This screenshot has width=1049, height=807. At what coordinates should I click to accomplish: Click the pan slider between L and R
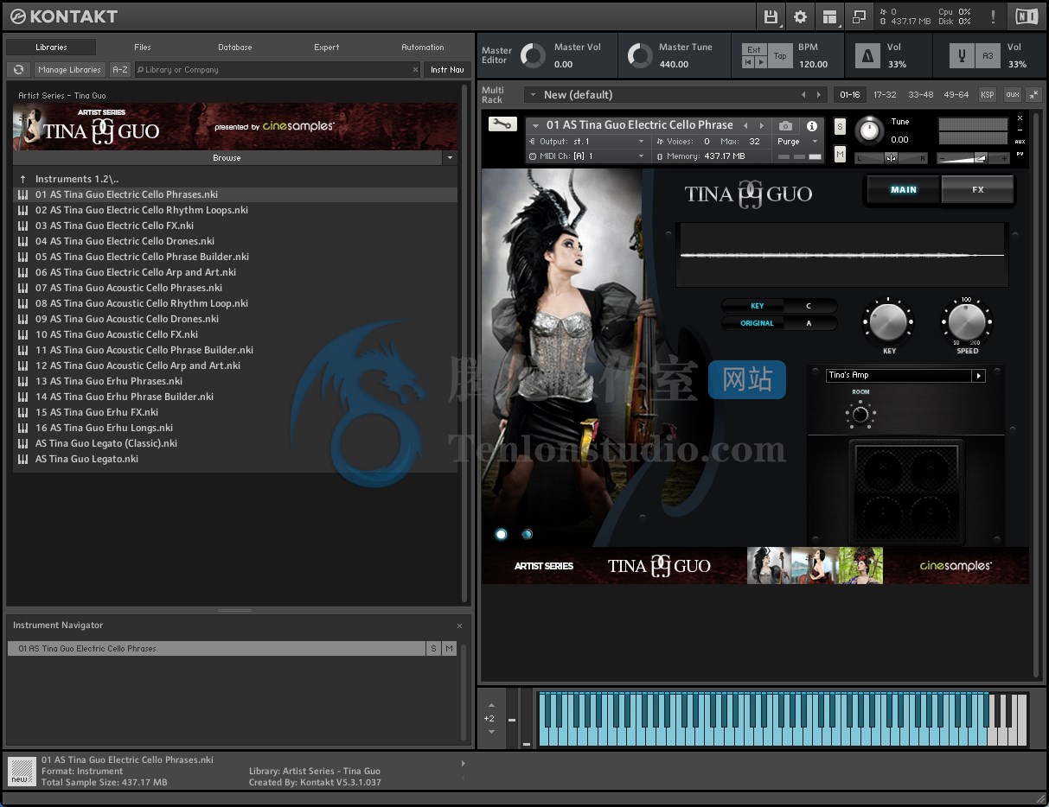[x=891, y=158]
